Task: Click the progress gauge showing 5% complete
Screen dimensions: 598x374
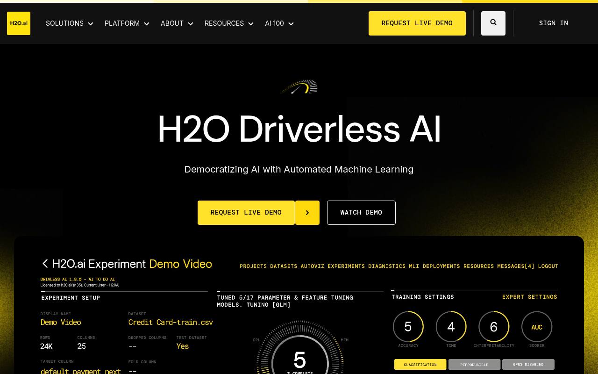Action: 300,347
